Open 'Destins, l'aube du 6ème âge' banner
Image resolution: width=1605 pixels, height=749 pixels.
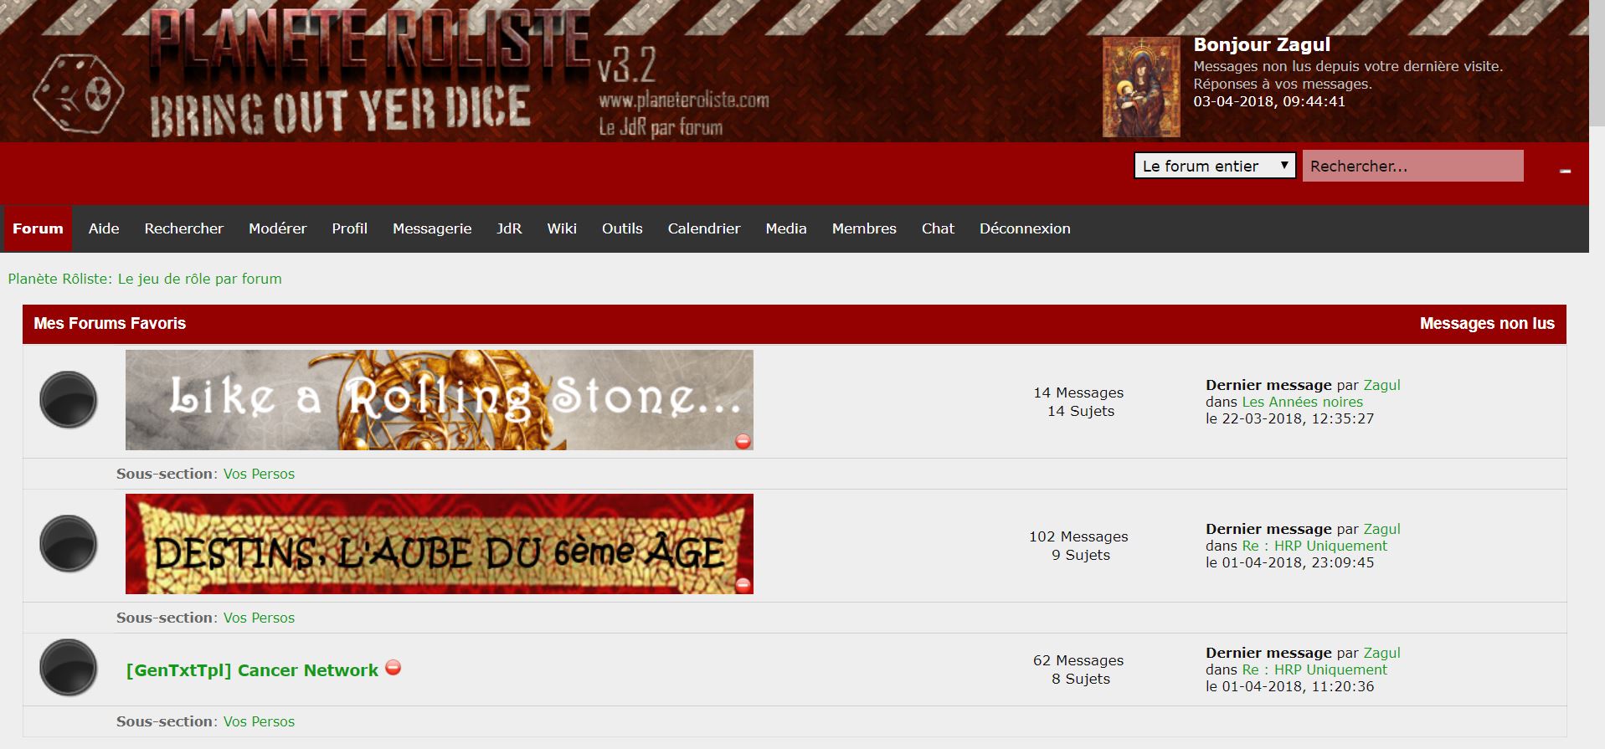click(439, 544)
